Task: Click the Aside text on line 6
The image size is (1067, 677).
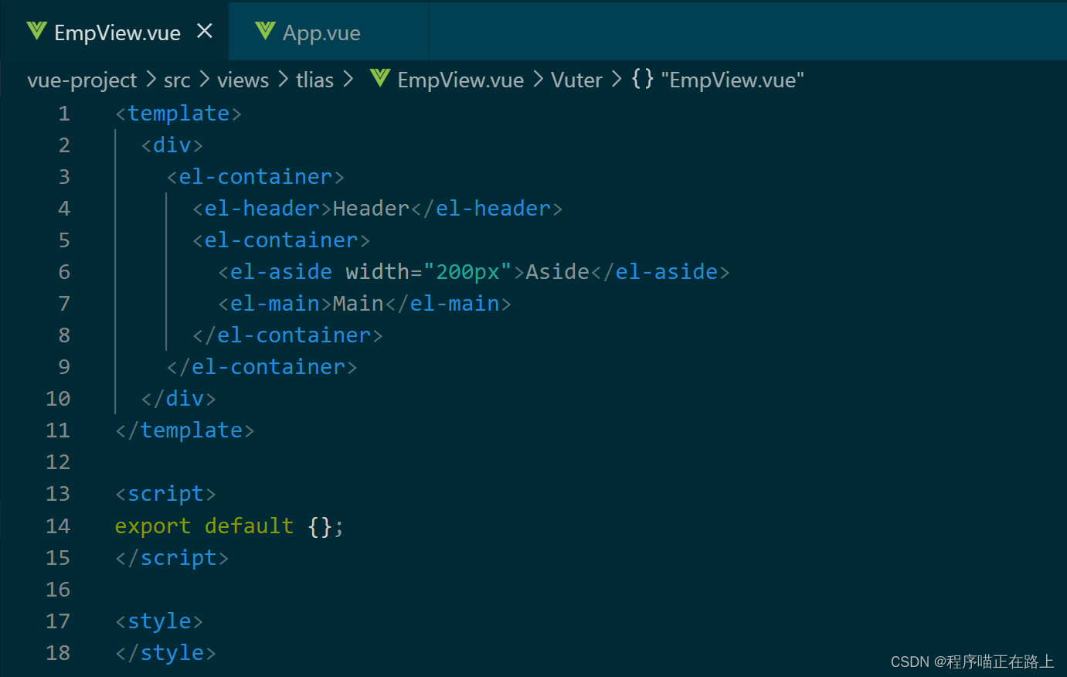Action: [558, 272]
